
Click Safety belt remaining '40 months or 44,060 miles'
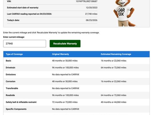coord(113,102)
